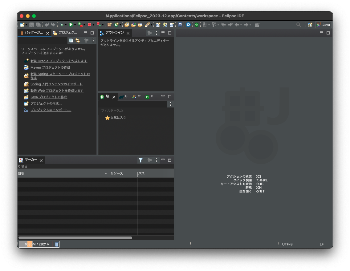Click the New Java Class icon
This screenshot has height=271, width=350.
click(x=116, y=25)
